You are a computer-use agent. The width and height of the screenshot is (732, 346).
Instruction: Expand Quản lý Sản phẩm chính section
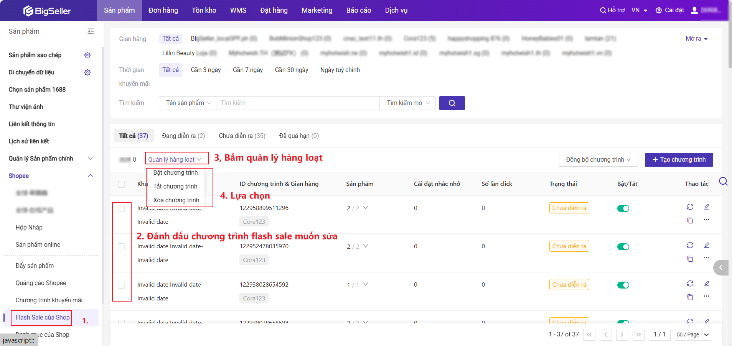[x=91, y=159]
